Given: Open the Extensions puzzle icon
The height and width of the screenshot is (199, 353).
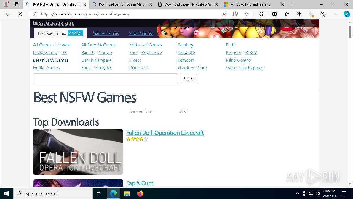Looking at the screenshot, I should [261, 14].
